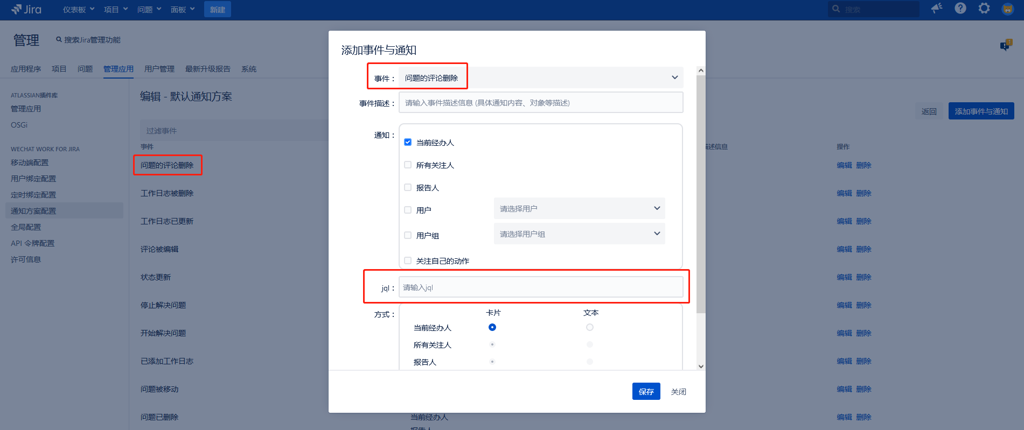The width and height of the screenshot is (1024, 430).
Task: Expand the 事件 dropdown
Action: click(674, 77)
